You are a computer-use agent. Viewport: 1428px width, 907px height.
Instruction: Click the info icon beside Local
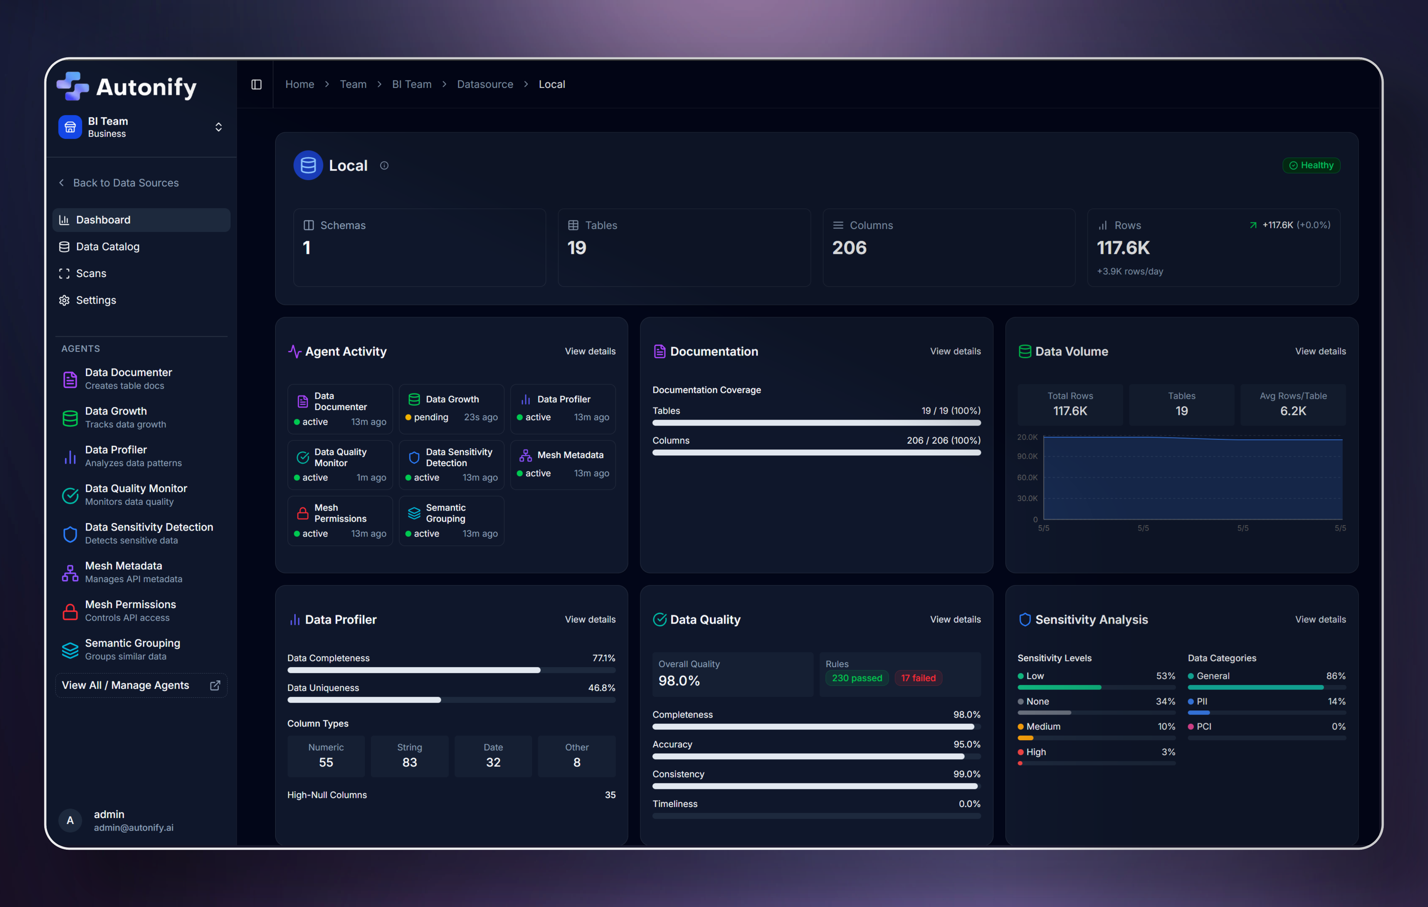click(x=384, y=165)
